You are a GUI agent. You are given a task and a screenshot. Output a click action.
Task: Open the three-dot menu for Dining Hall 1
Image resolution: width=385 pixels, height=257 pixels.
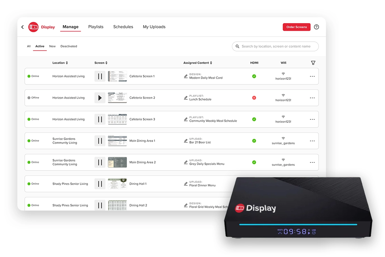[x=312, y=183]
